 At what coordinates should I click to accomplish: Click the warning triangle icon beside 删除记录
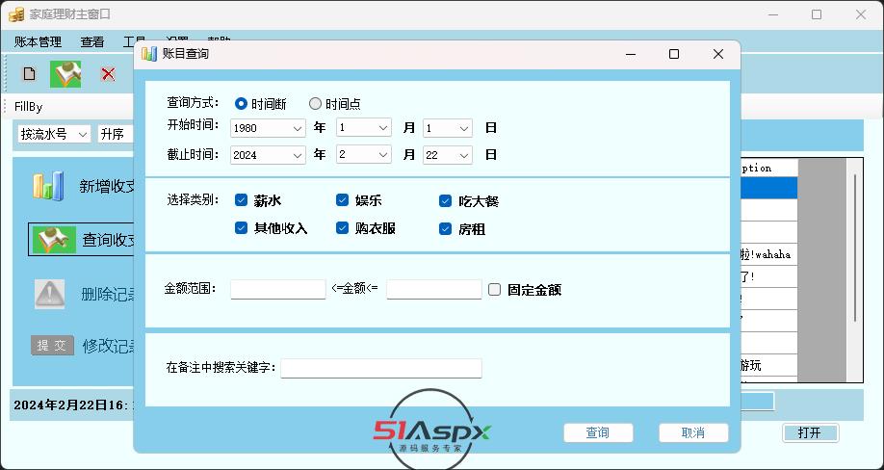[50, 294]
